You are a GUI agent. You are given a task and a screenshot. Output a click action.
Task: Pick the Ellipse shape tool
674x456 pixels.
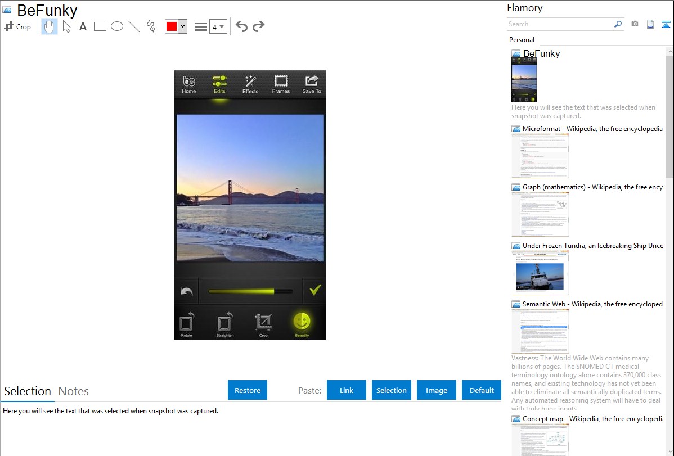tap(117, 26)
